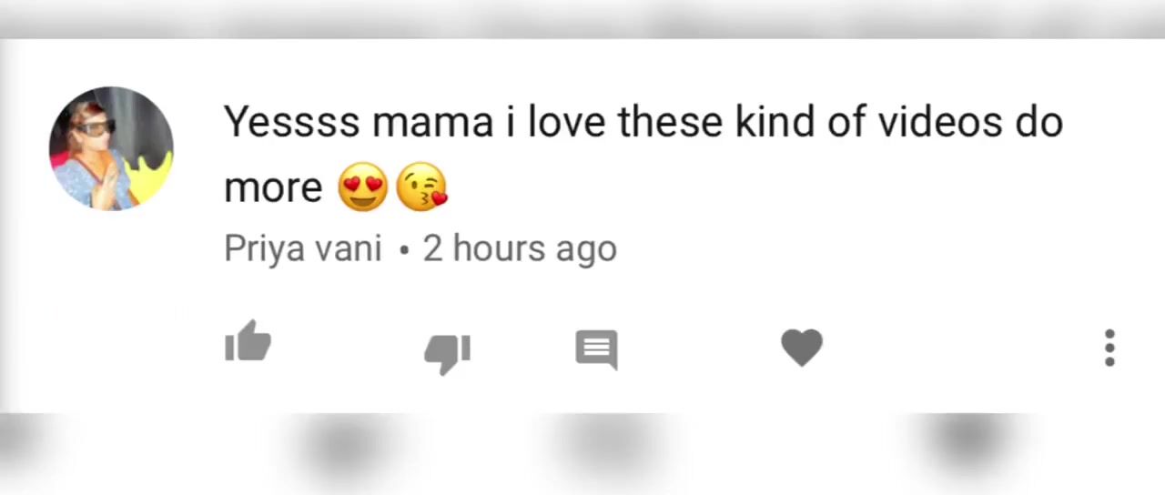Click the word 'mama' in the comment
Viewport: 1165px width, 495px height.
432,122
